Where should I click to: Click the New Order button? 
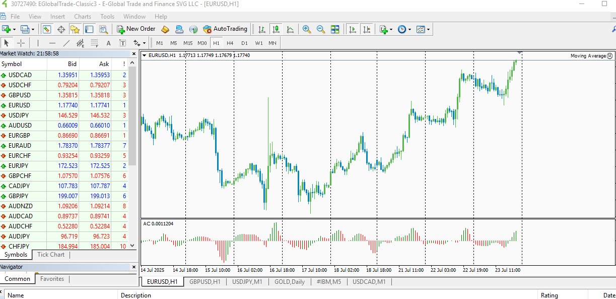136,29
